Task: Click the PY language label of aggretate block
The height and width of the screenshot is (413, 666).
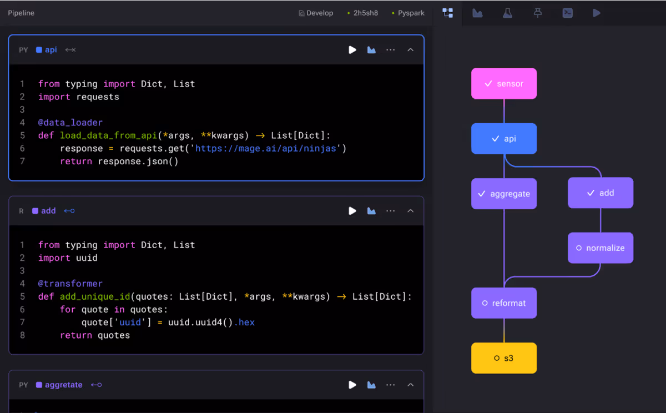Action: coord(23,385)
